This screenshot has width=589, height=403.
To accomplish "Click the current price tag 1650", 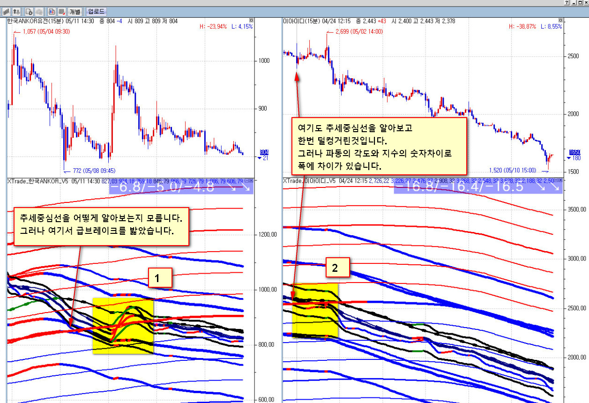I will (575, 152).
